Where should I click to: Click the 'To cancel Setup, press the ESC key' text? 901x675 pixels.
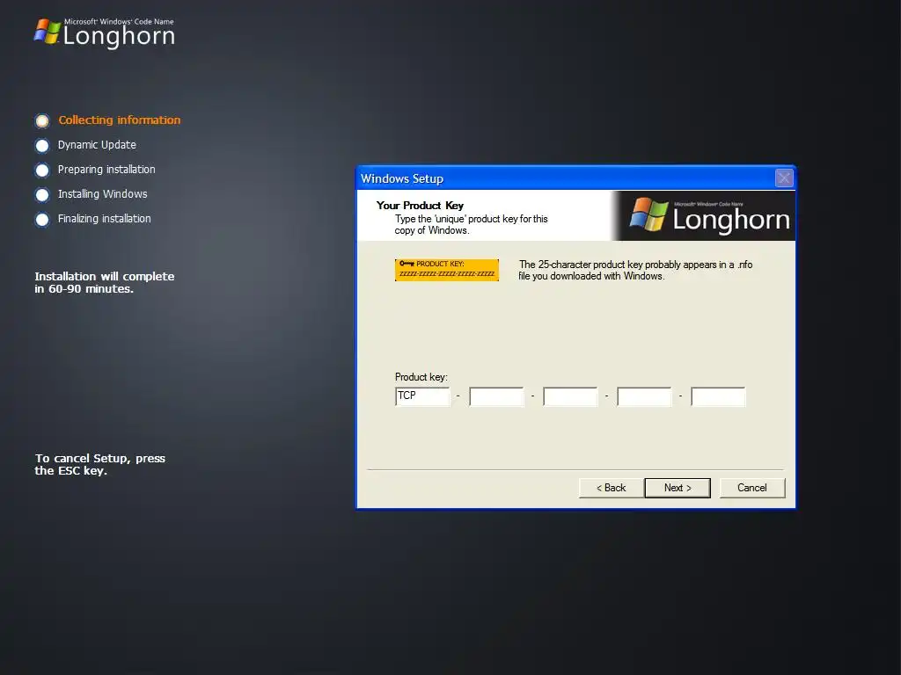[100, 464]
